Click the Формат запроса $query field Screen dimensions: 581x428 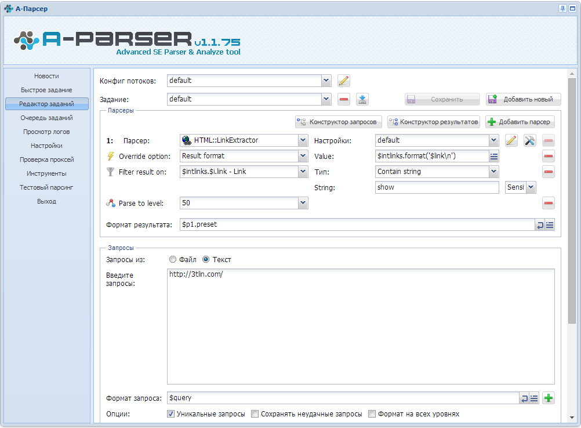click(x=343, y=398)
